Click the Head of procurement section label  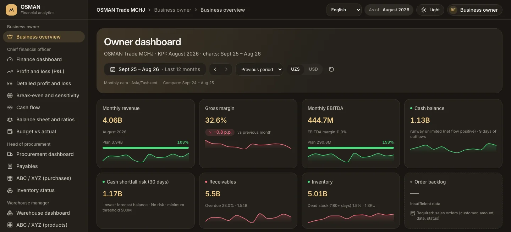pyautogui.click(x=29, y=144)
